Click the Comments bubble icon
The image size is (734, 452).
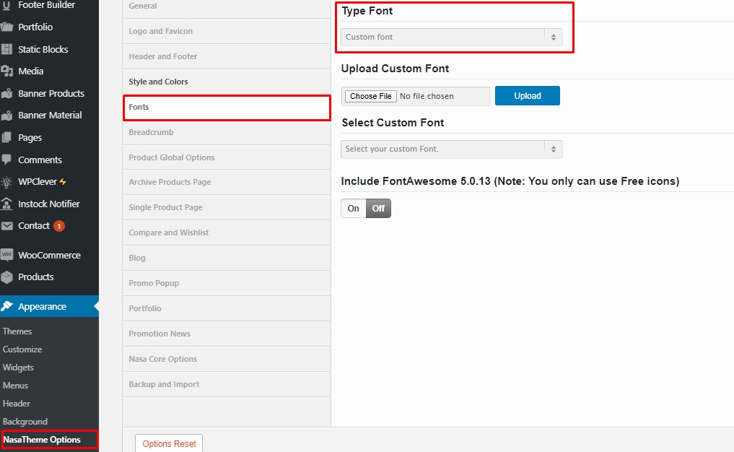7,160
